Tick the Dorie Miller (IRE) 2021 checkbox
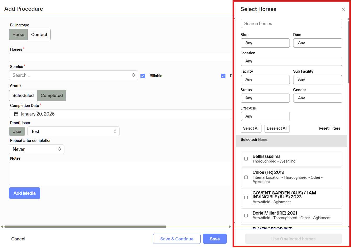351x248 pixels. coord(246,216)
